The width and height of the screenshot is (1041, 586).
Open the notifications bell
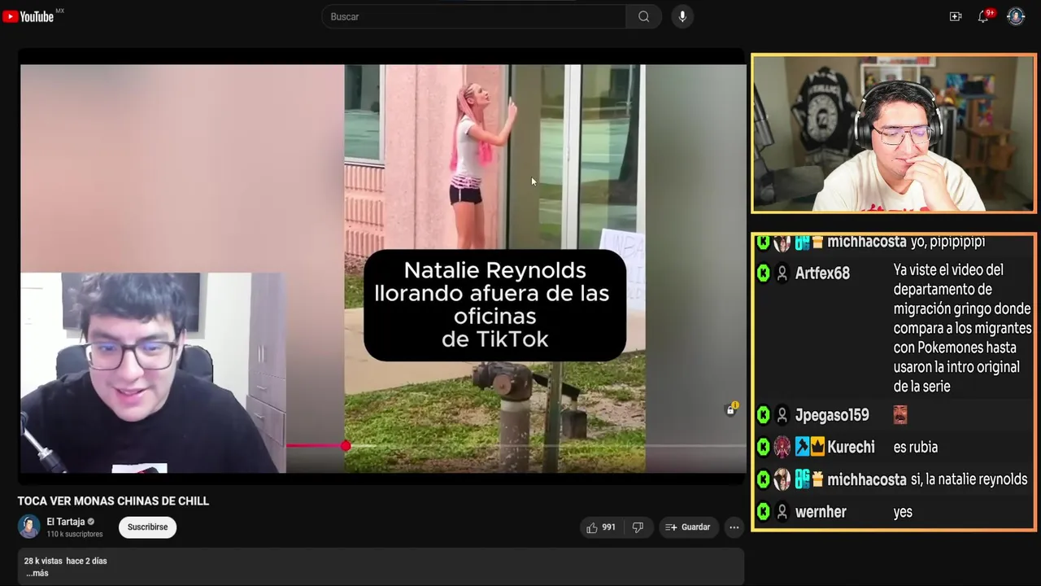click(x=983, y=16)
